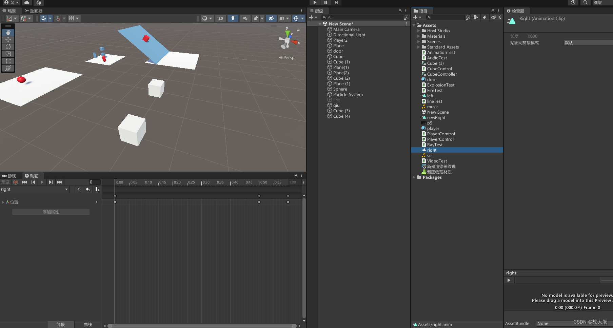Toggle scene lighting with the light bulb icon
Image resolution: width=613 pixels, height=328 pixels.
(233, 18)
